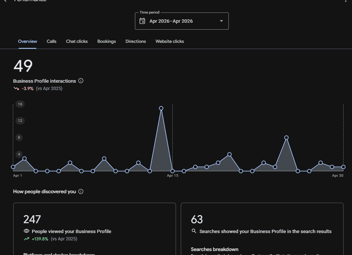Image resolution: width=352 pixels, height=255 pixels.
Task: Click the chart data point at Apr 15
Action: 172,171
